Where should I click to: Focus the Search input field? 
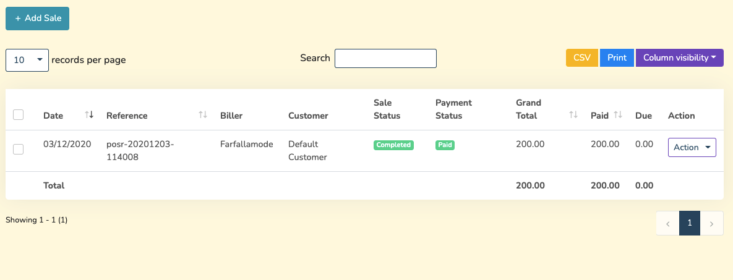385,58
